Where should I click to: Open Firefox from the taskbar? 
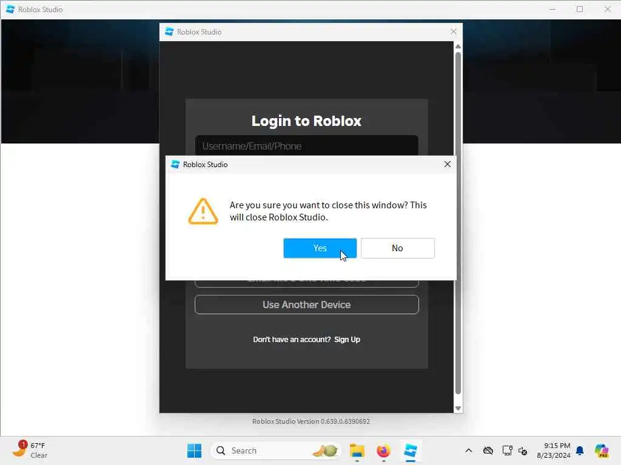[x=383, y=450]
